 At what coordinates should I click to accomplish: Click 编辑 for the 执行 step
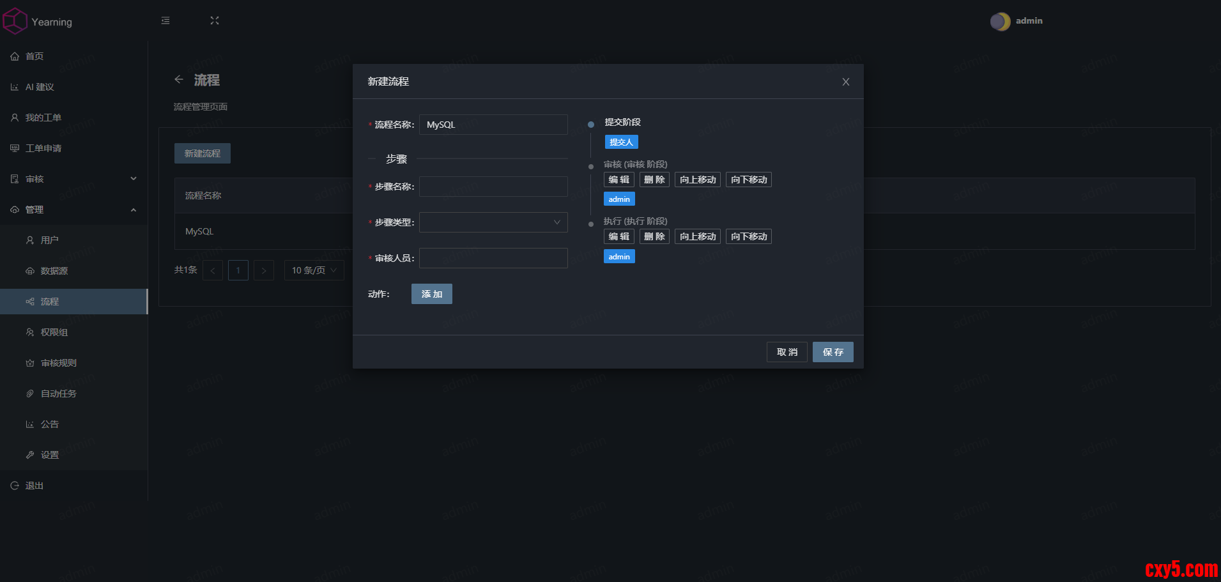pyautogui.click(x=619, y=236)
